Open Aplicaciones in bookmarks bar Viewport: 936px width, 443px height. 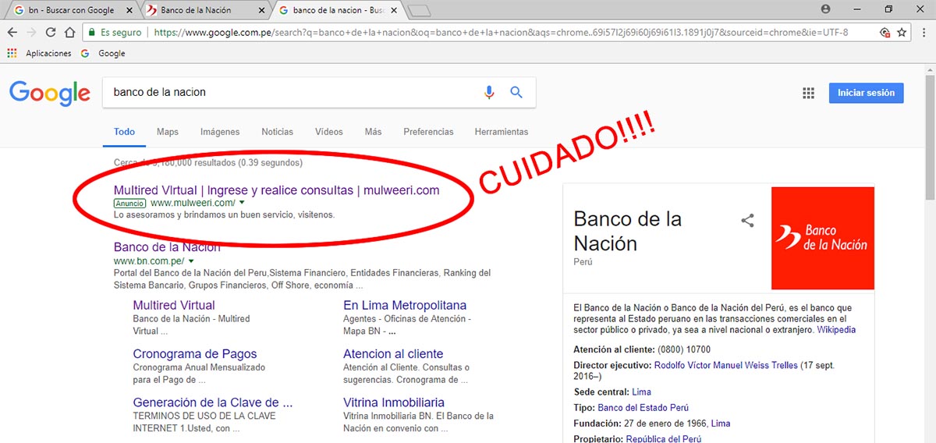pyautogui.click(x=39, y=53)
